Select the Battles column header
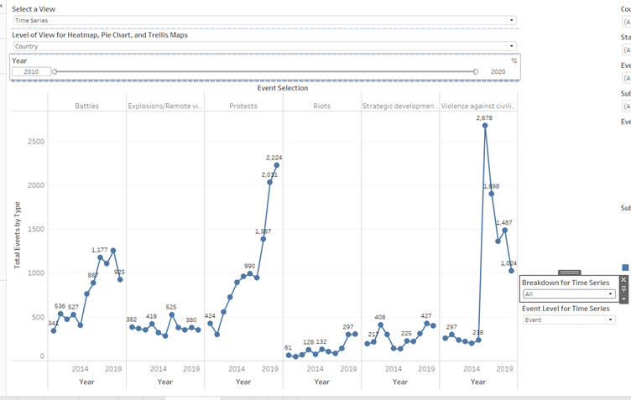This screenshot has height=400, width=631. pyautogui.click(x=86, y=106)
